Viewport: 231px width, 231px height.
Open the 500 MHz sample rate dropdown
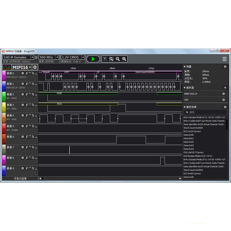click(x=57, y=57)
